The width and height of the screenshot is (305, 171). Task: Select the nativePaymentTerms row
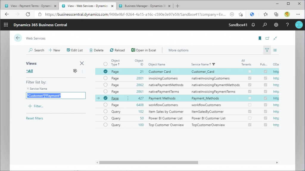pyautogui.click(x=105, y=91)
